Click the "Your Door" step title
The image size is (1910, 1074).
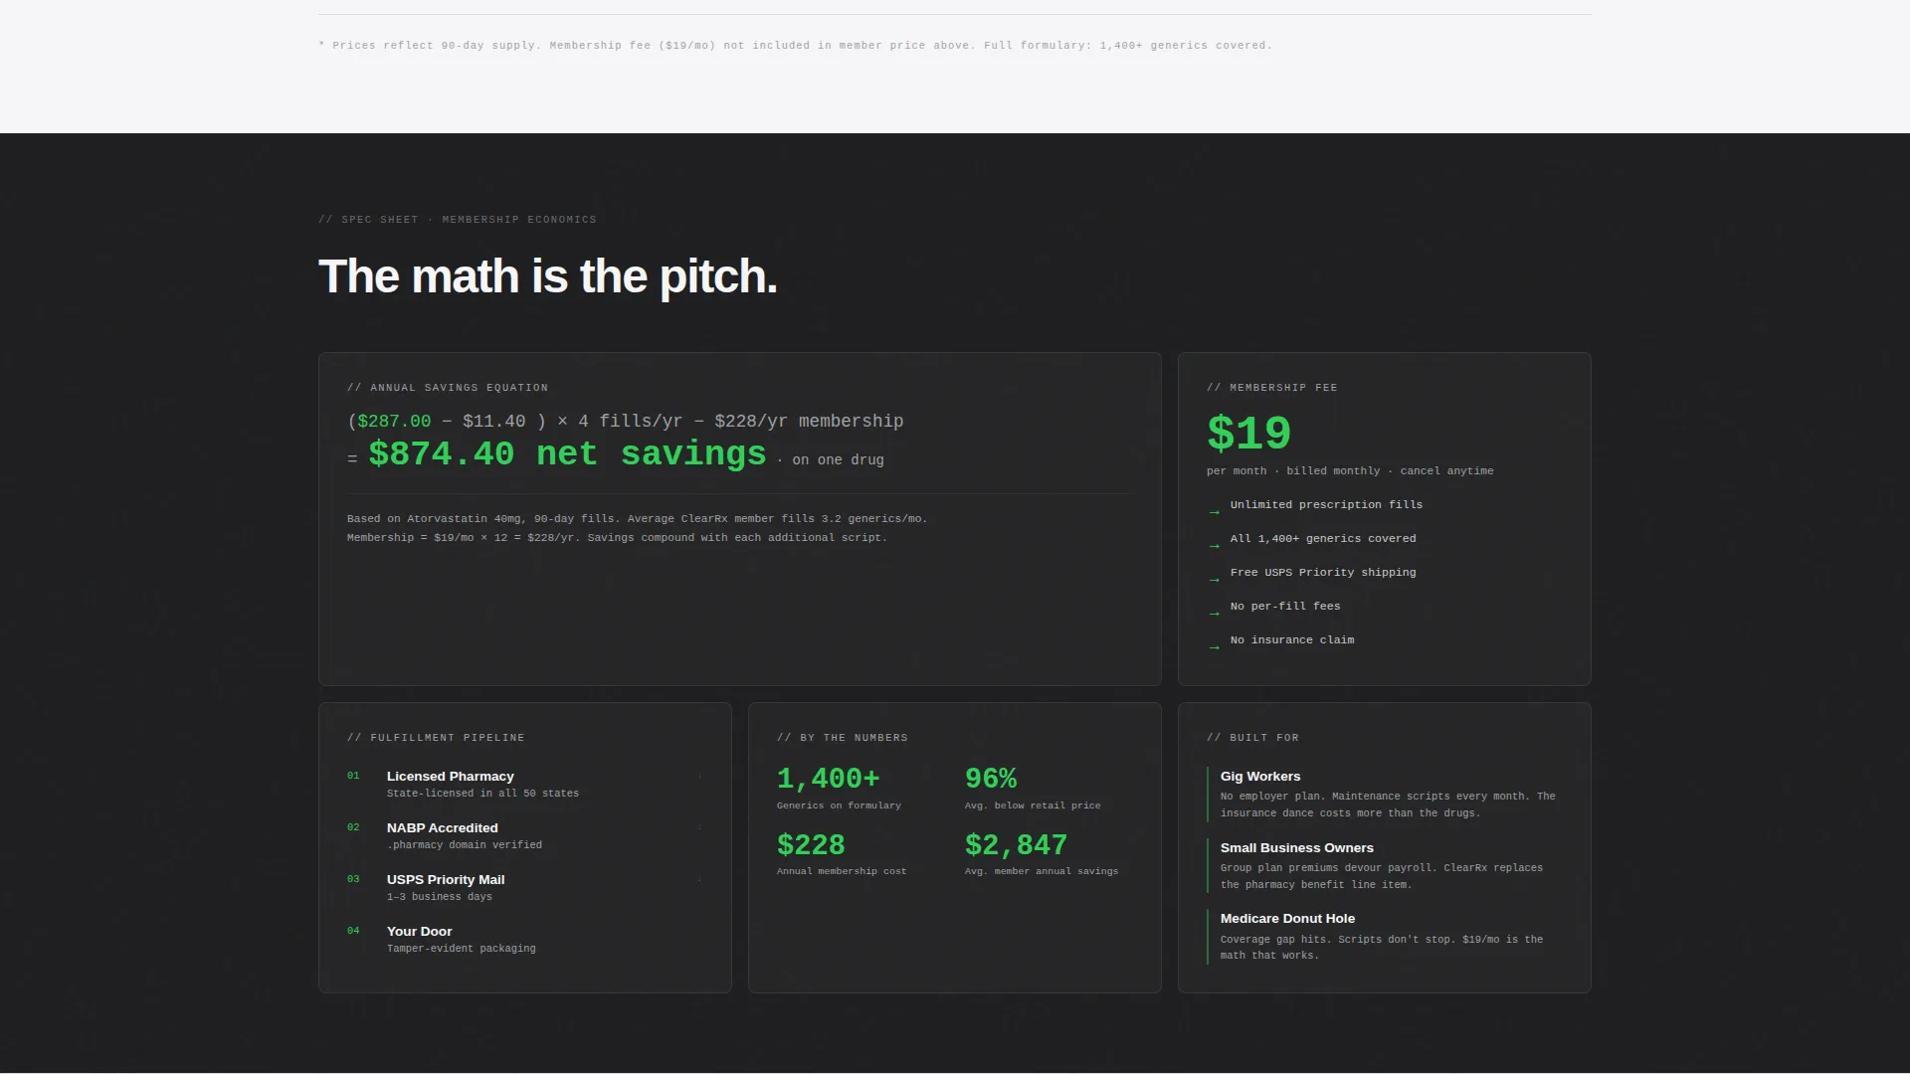pyautogui.click(x=420, y=932)
